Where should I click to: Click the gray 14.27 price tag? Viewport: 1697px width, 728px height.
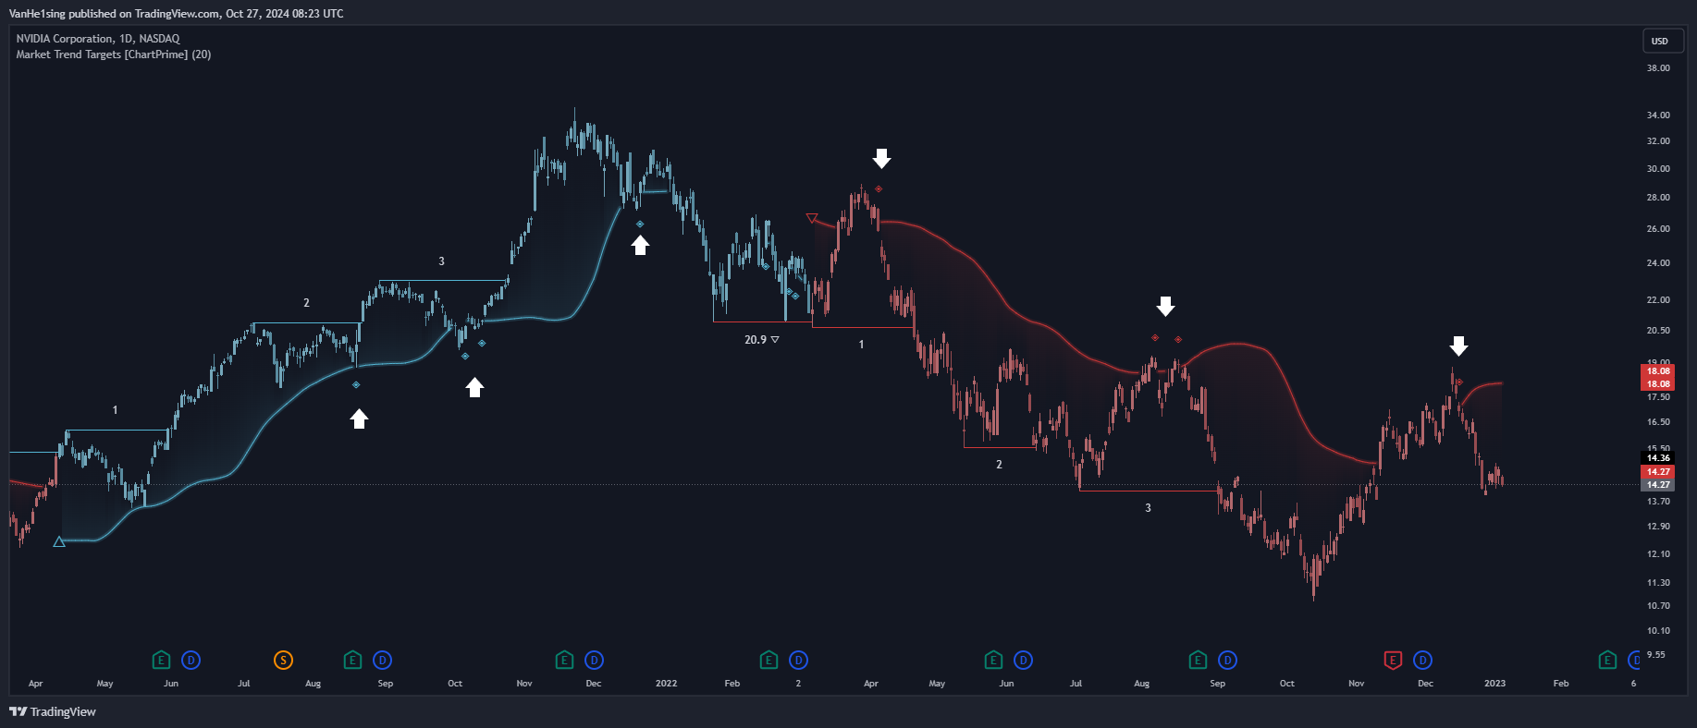1658,484
